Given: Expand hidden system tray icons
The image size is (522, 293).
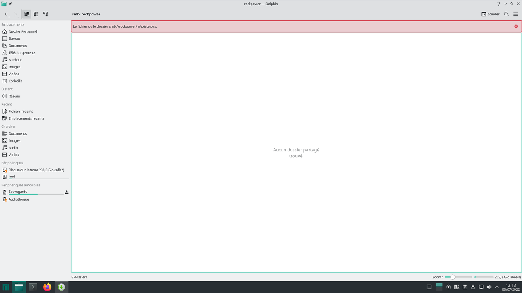Looking at the screenshot, I should 497,287.
